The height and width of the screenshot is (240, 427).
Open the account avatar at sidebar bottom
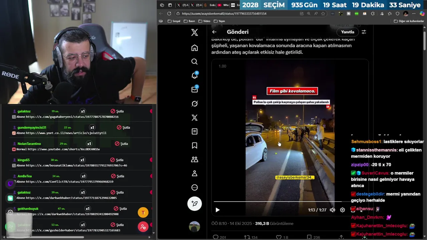click(194, 227)
